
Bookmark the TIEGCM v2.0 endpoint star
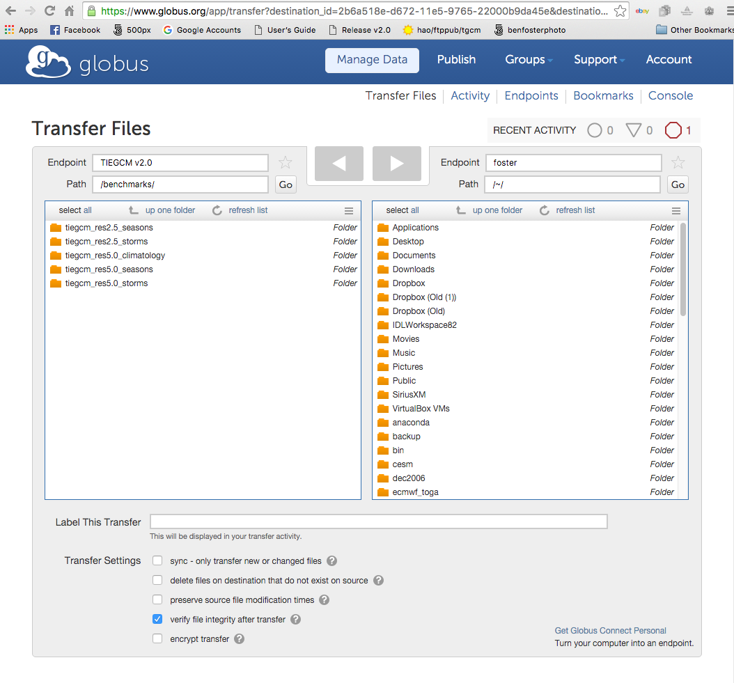(x=285, y=163)
